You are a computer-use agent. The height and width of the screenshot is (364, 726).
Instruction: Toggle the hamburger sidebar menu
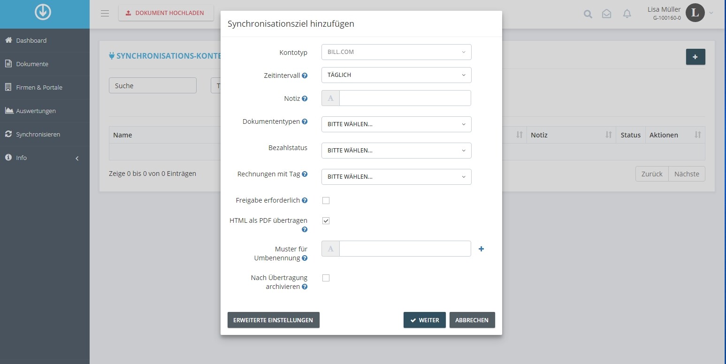[105, 13]
